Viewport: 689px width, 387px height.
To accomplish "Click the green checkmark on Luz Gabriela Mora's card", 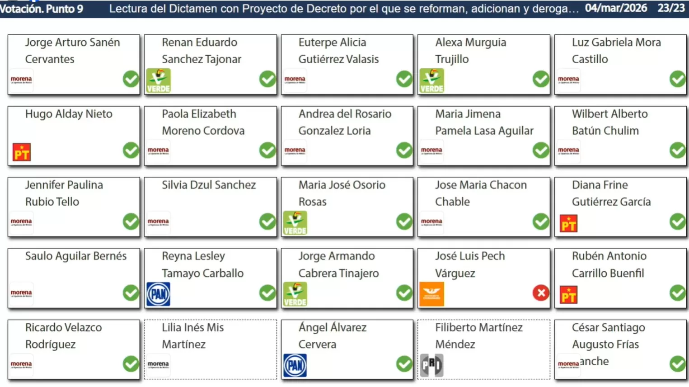I will 677,79.
